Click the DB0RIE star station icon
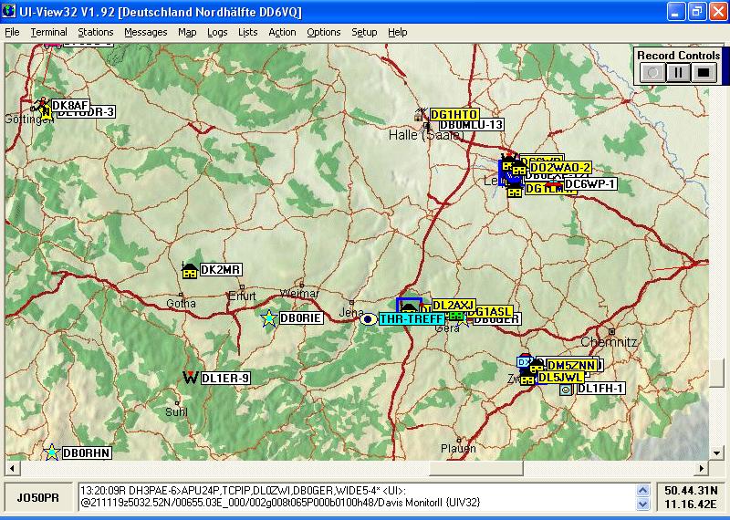The image size is (730, 520). (269, 318)
